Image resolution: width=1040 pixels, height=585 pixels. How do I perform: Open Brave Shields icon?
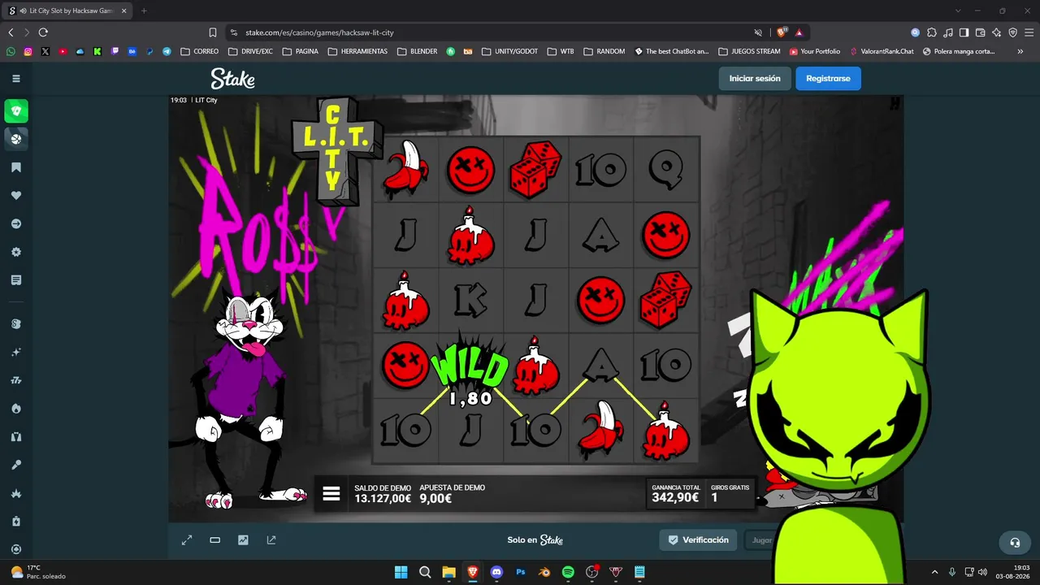click(782, 32)
